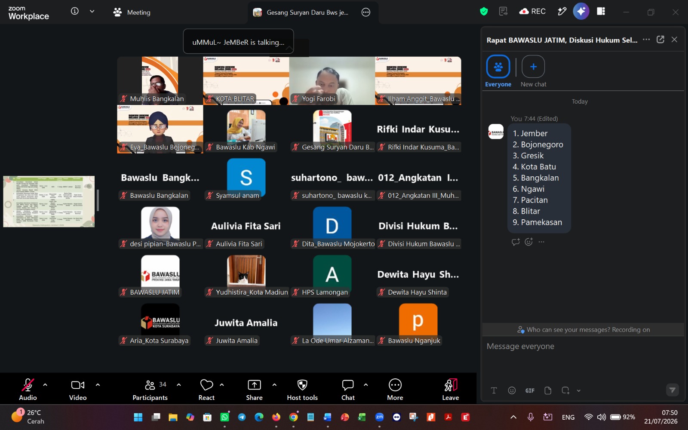Open GIF picker in chat composer
The width and height of the screenshot is (688, 430).
tap(530, 390)
